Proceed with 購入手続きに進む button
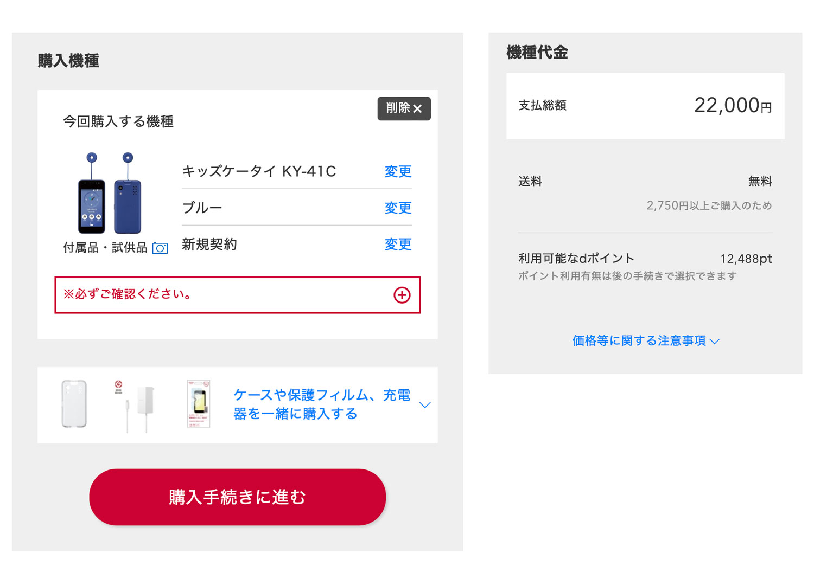 click(238, 497)
